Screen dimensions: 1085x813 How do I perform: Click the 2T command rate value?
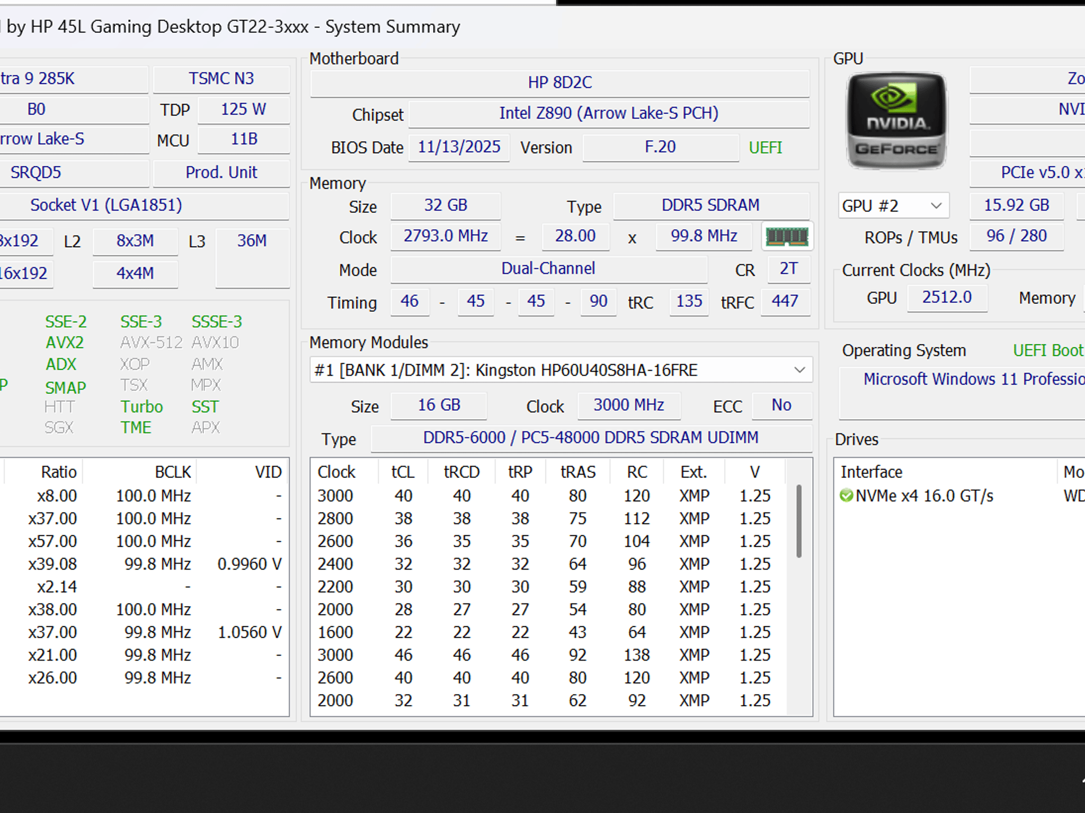click(x=789, y=269)
